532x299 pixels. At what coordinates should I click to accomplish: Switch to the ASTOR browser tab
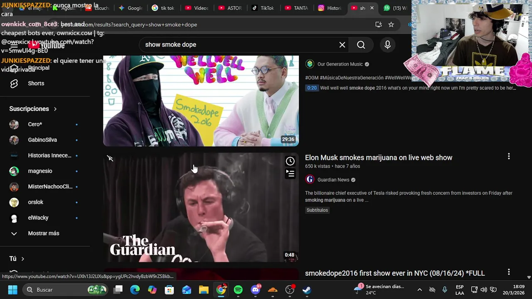click(x=230, y=8)
